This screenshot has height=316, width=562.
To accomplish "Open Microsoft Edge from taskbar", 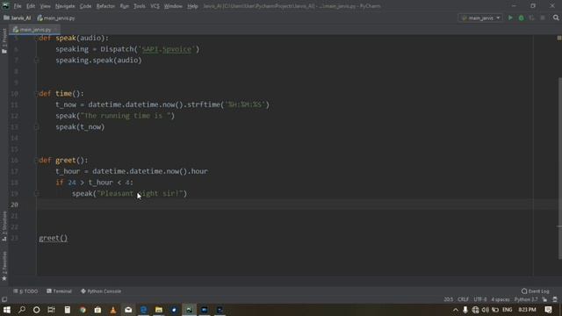I will point(143,310).
